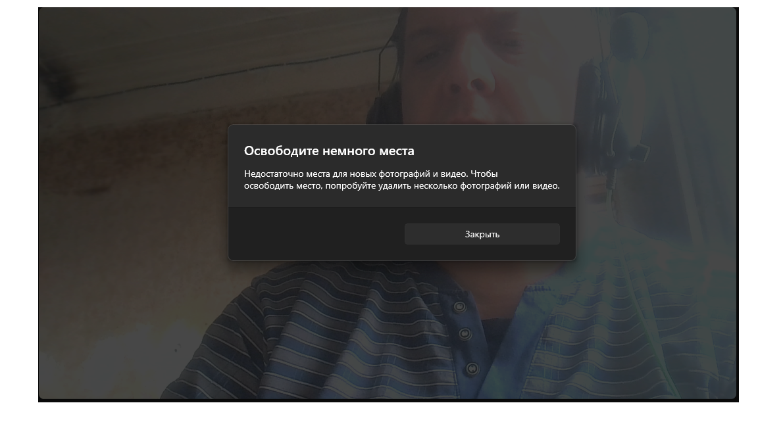This screenshot has width=758, height=426.
Task: Select the dialog title "Освободите немного места"
Action: (x=329, y=151)
